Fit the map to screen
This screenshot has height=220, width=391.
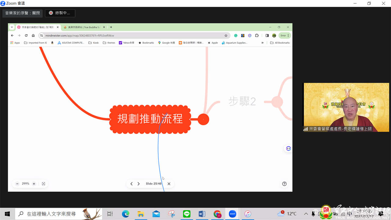coord(43,184)
